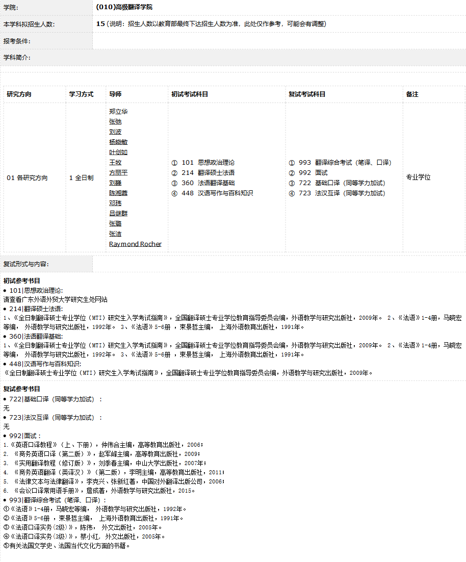466x562 pixels.
Task: Open the 方丽平 supervisor link
Action: pos(118,172)
